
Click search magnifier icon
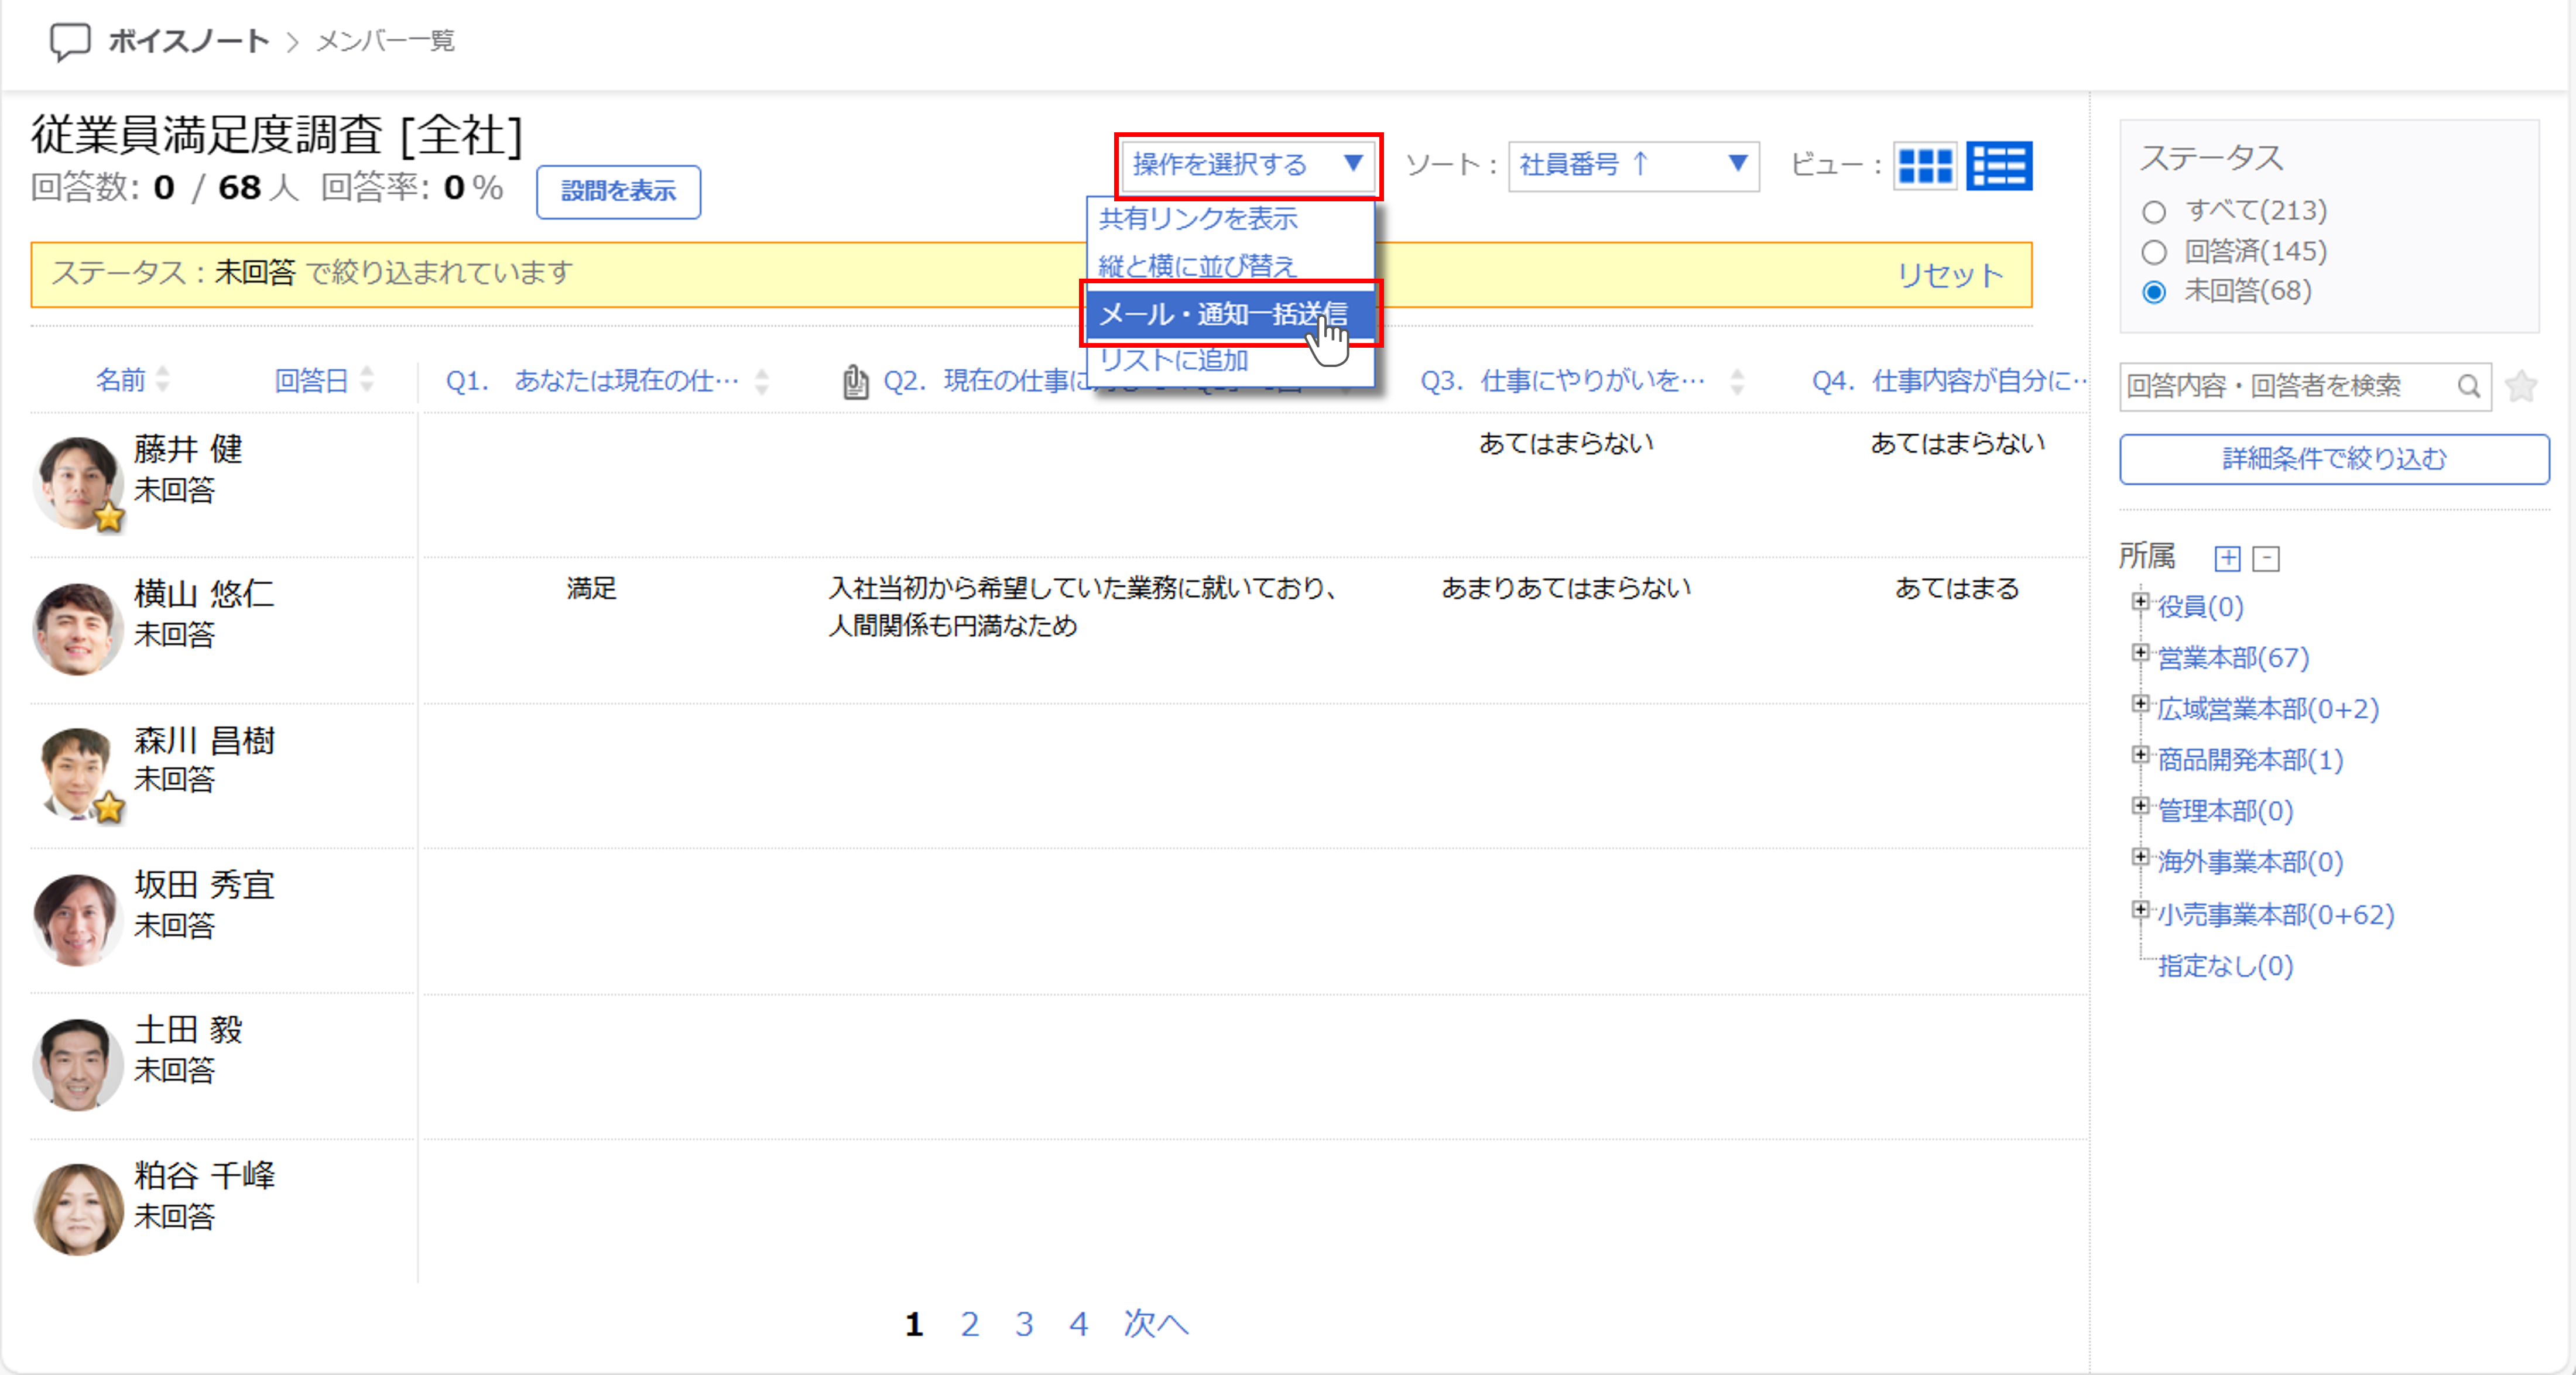(x=2468, y=386)
